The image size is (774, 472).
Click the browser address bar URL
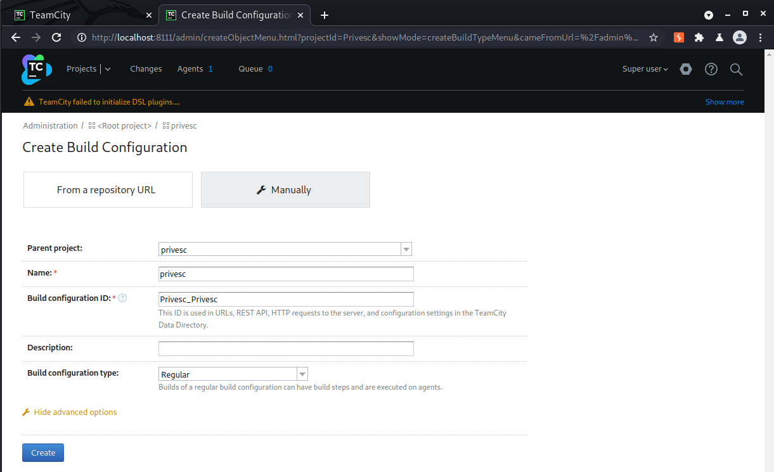[364, 37]
